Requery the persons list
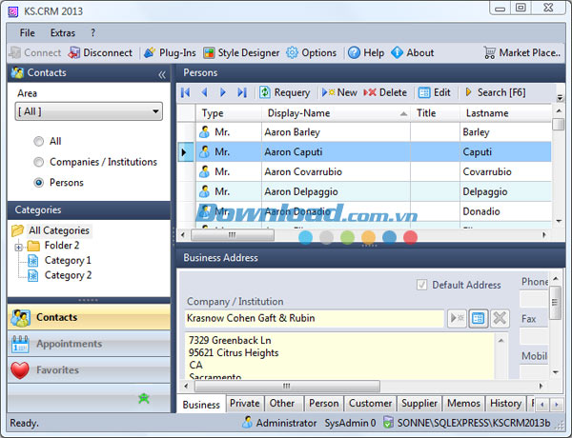The height and width of the screenshot is (438, 572). [284, 92]
